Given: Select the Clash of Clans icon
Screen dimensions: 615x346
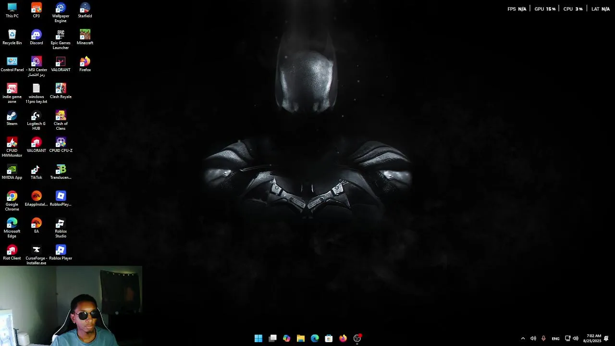Looking at the screenshot, I should point(61,120).
